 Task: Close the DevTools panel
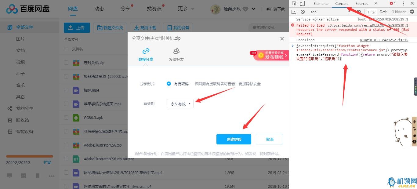tap(412, 4)
